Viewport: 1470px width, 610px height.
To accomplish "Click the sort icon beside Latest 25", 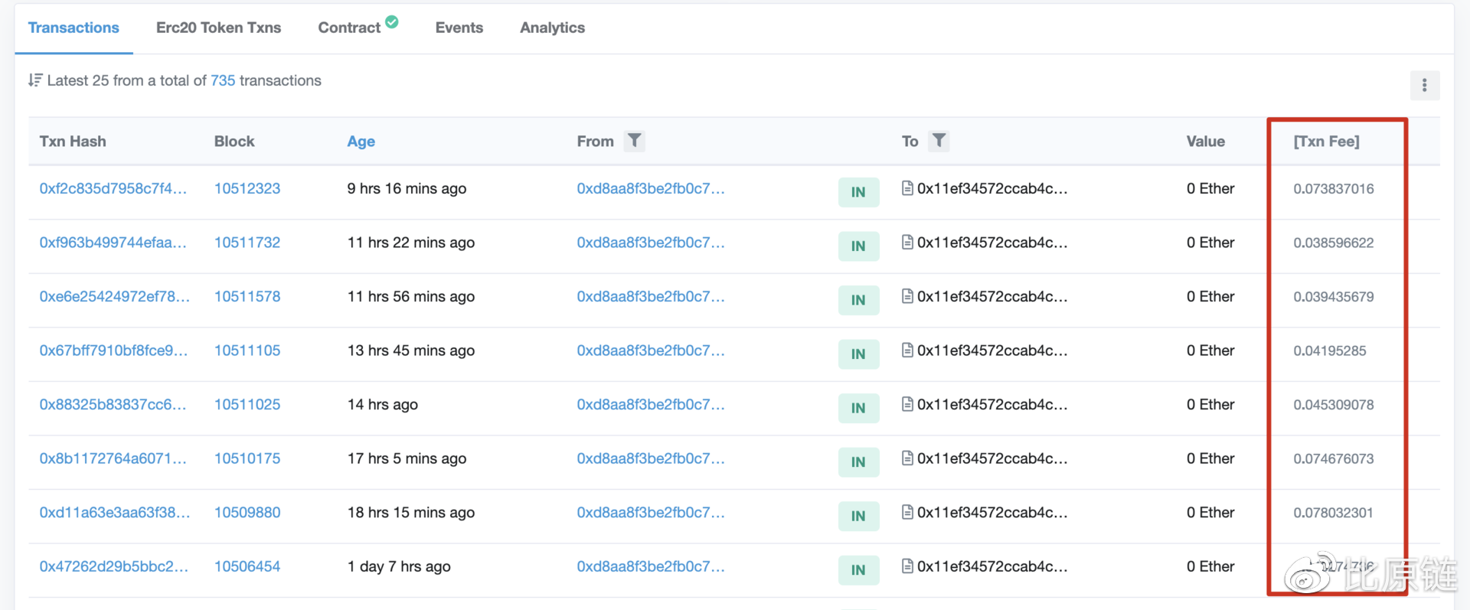I will click(35, 80).
